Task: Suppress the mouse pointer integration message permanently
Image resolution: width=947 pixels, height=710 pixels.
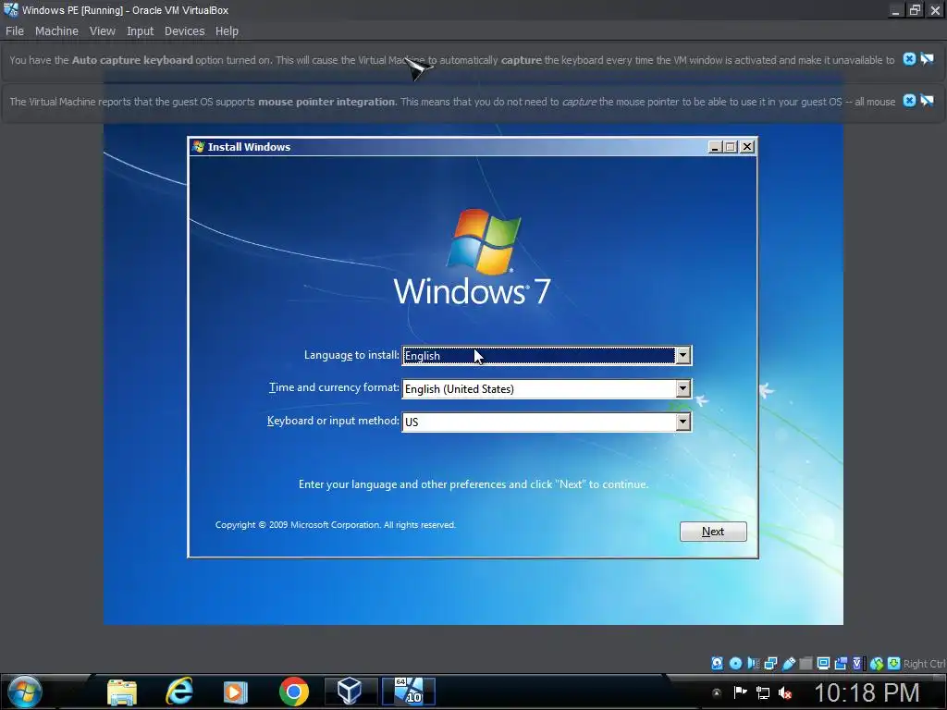Action: click(927, 101)
